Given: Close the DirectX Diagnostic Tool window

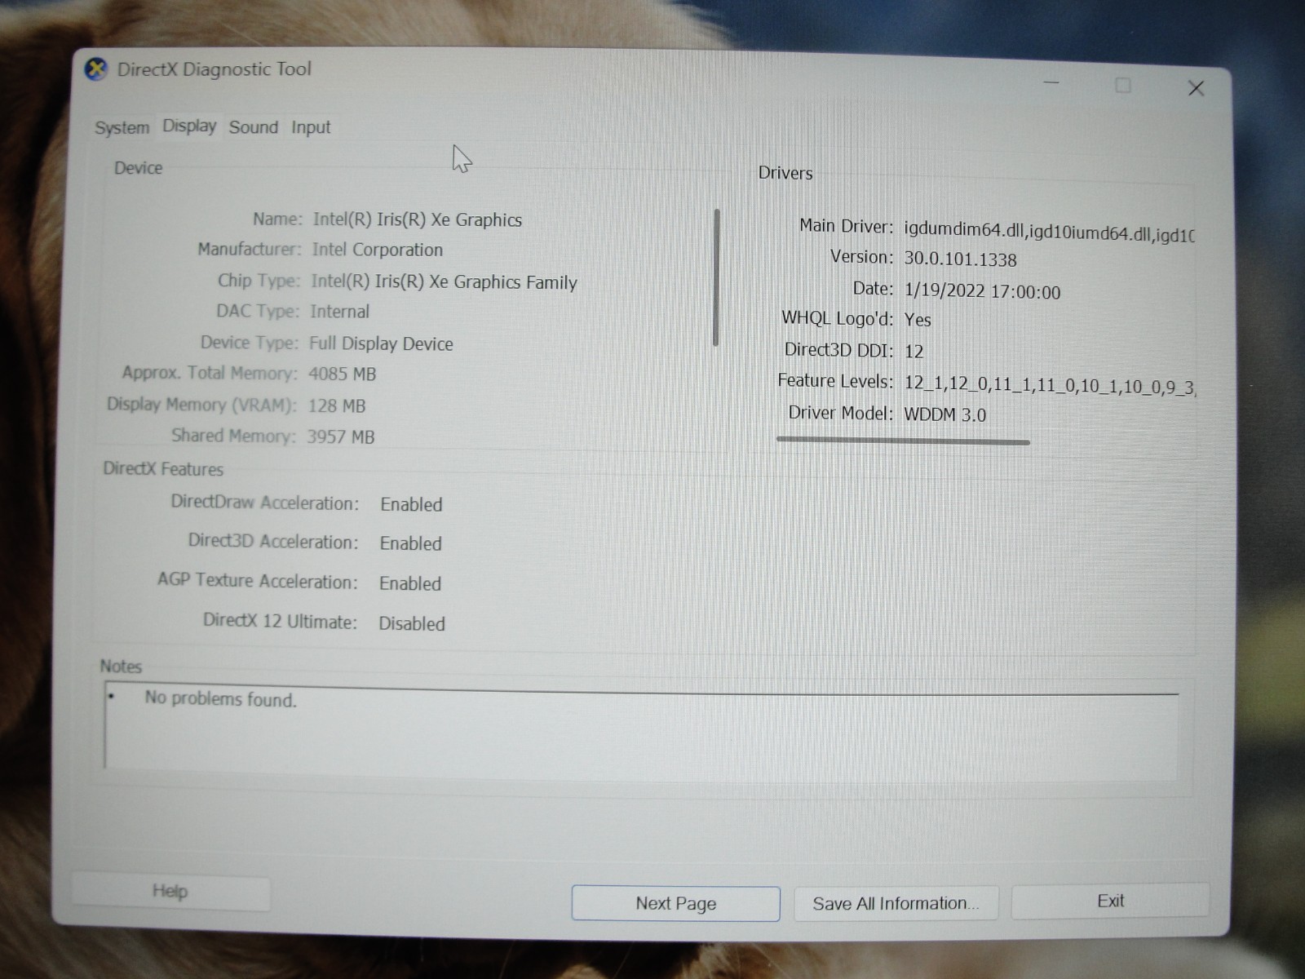Looking at the screenshot, I should [x=1196, y=88].
